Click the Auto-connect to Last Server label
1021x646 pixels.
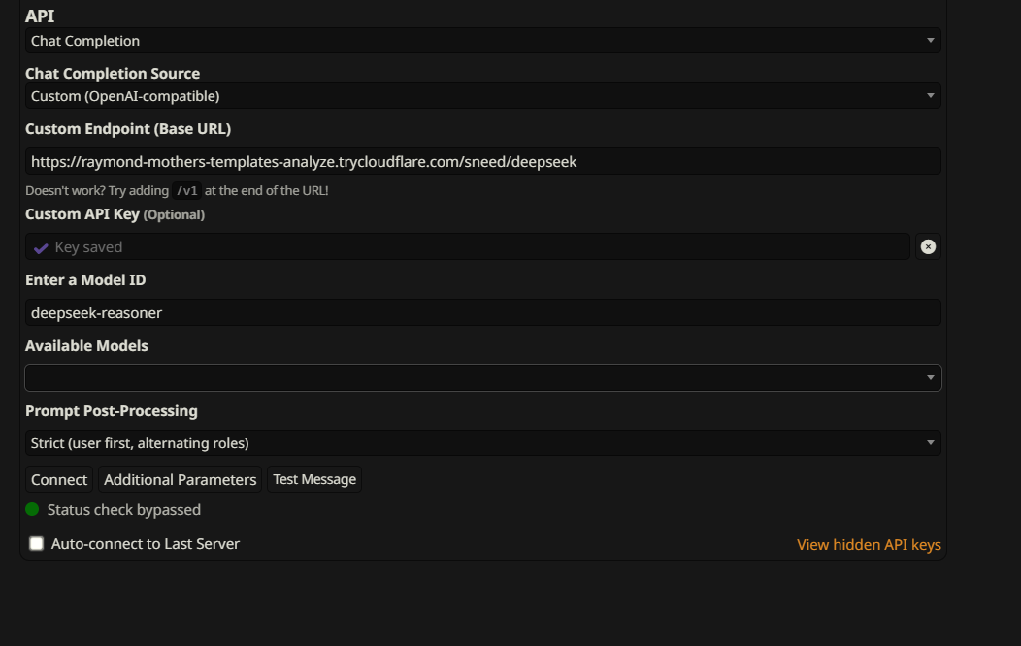coord(146,544)
